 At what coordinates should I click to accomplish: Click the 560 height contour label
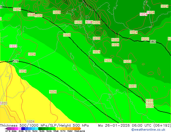(x=153, y=41)
